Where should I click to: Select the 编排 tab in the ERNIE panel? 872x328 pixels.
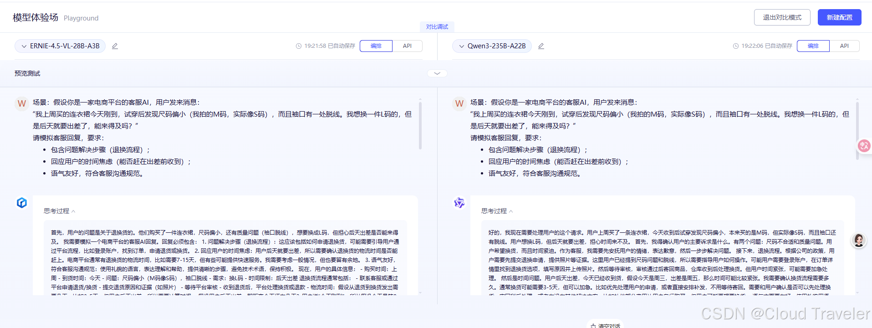point(376,46)
